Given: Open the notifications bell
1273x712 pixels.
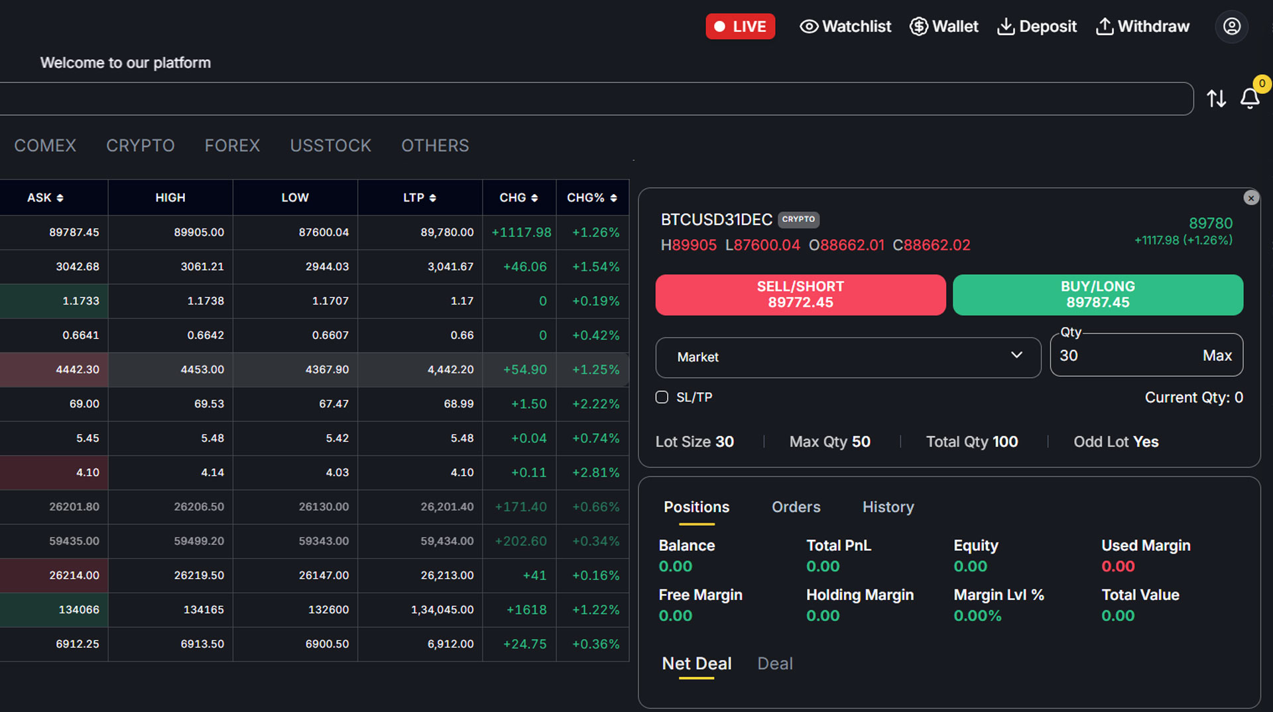Looking at the screenshot, I should (1250, 99).
